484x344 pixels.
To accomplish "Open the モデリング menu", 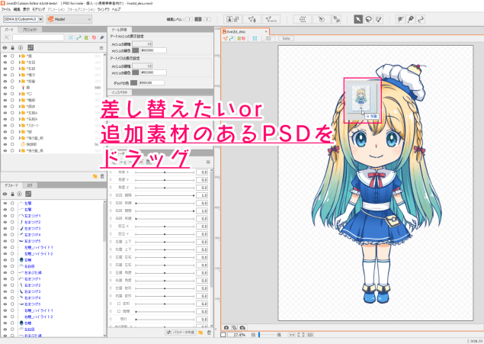I will (39, 9).
